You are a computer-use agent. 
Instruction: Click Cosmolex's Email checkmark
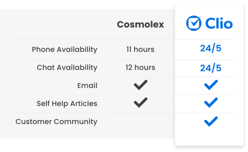click(141, 85)
